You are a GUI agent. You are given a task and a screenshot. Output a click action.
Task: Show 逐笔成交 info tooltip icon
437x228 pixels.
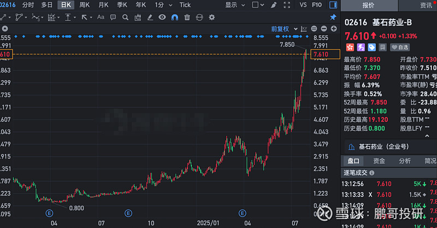tap(372, 172)
